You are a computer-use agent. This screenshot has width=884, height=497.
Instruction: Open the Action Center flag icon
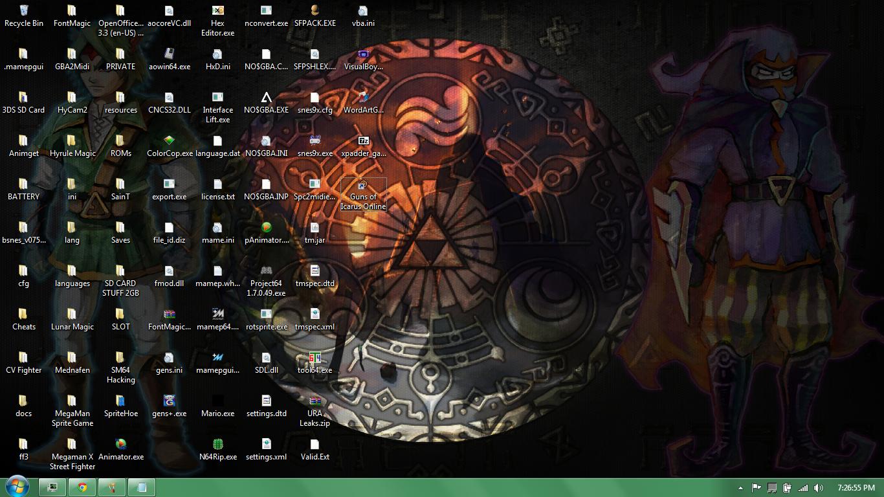pos(756,488)
